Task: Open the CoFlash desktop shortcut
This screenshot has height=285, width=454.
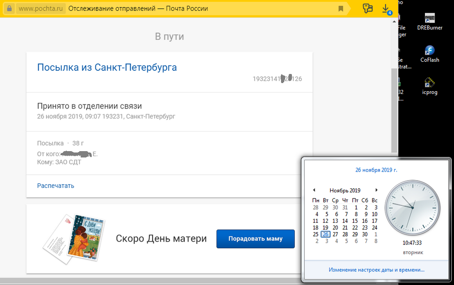Action: pos(429,54)
